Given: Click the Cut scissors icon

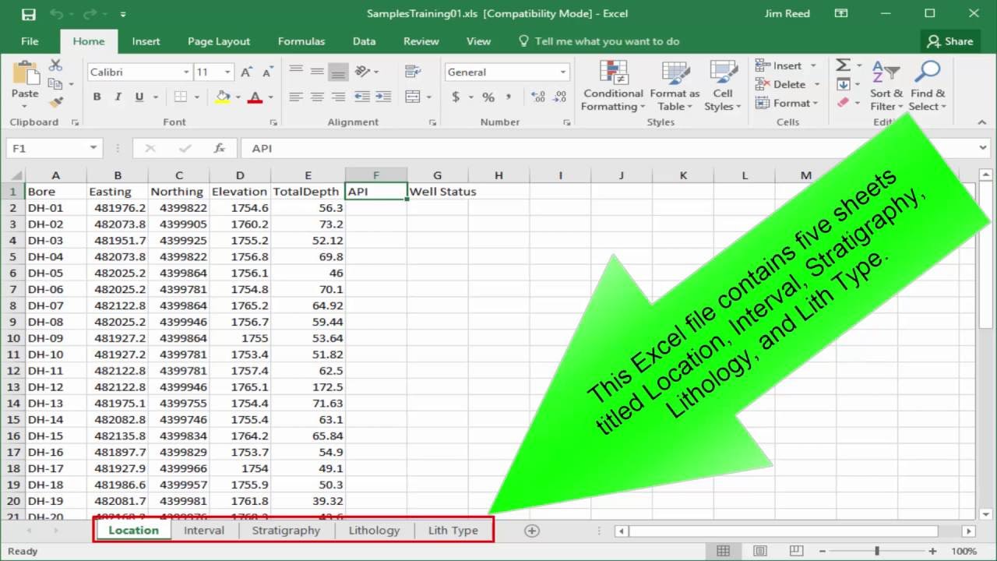Looking at the screenshot, I should click(55, 65).
